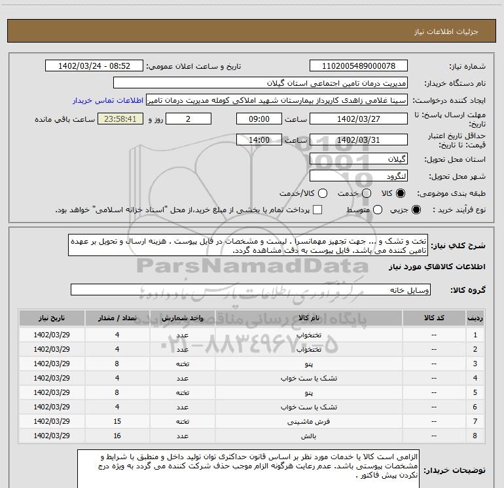504x488 pixels.
Task: Click the response deadline time 09:00
Action: (x=259, y=119)
